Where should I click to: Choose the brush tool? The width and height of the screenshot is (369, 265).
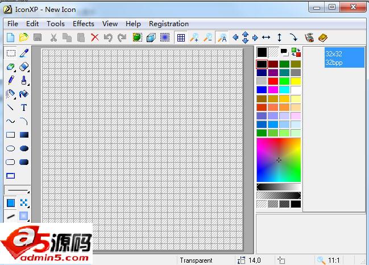click(x=24, y=80)
